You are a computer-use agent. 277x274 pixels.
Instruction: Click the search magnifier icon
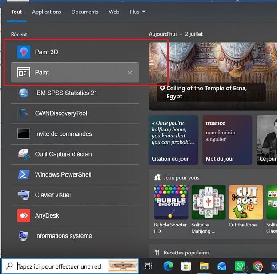point(9,266)
